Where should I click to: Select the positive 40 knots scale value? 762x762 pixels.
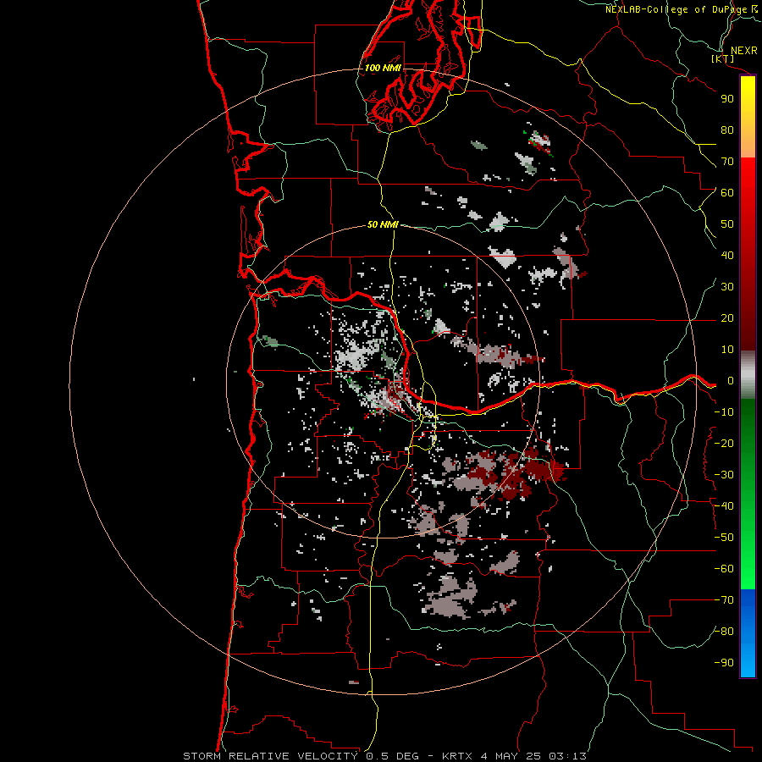(727, 256)
